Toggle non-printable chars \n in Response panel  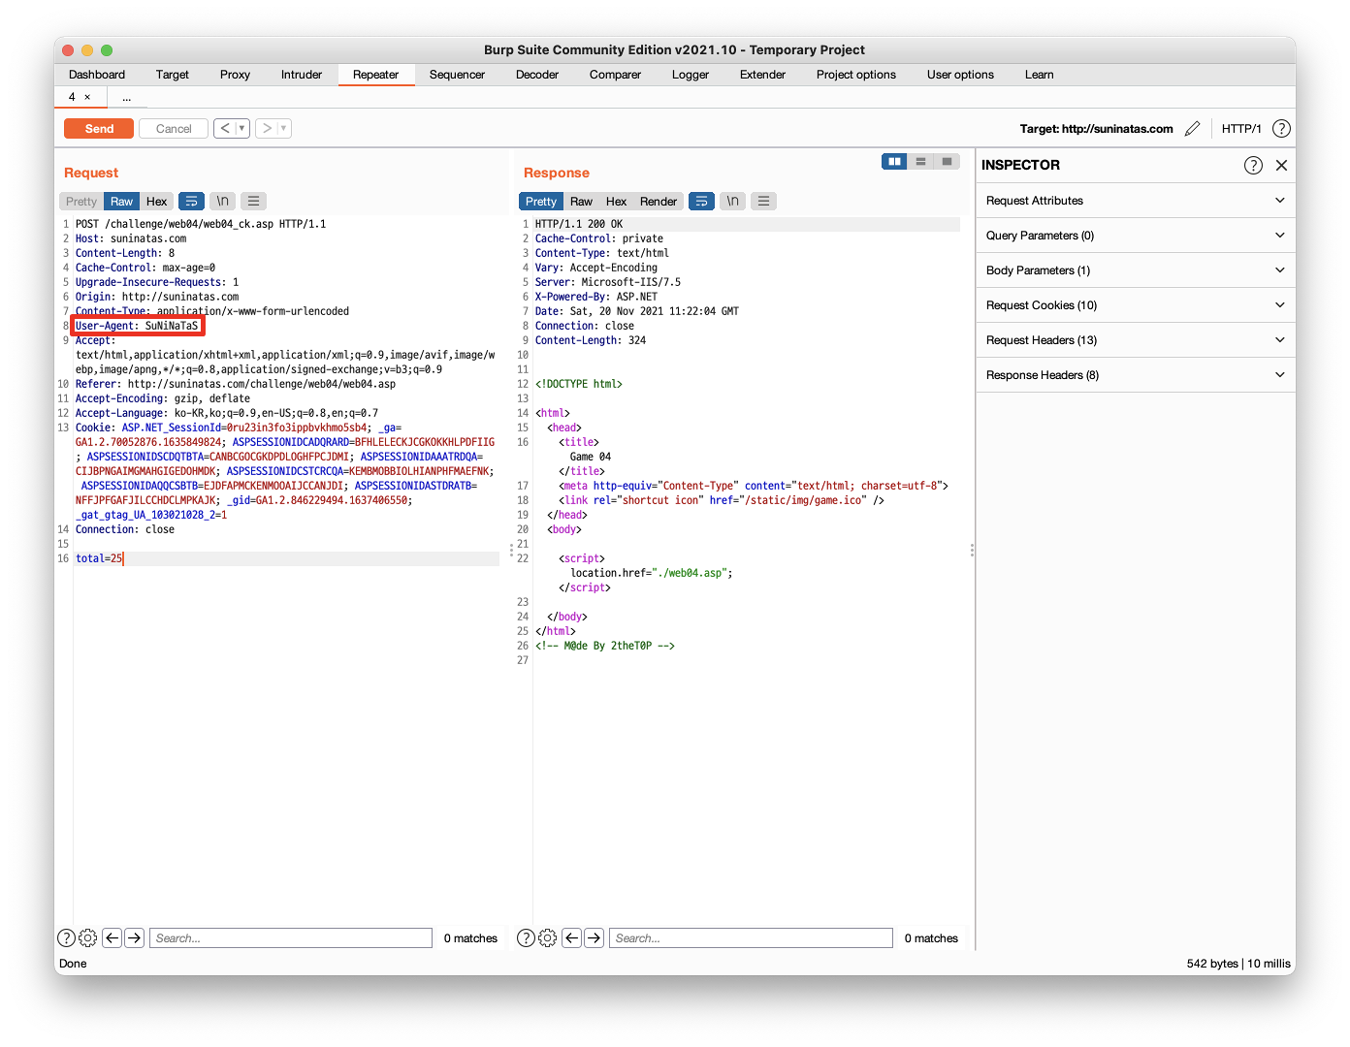pos(733,202)
